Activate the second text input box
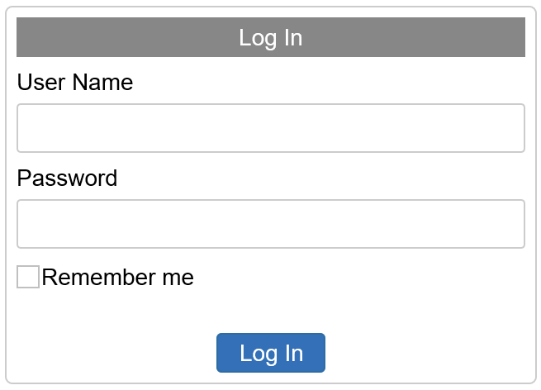Image resolution: width=541 pixels, height=390 pixels. (x=271, y=224)
